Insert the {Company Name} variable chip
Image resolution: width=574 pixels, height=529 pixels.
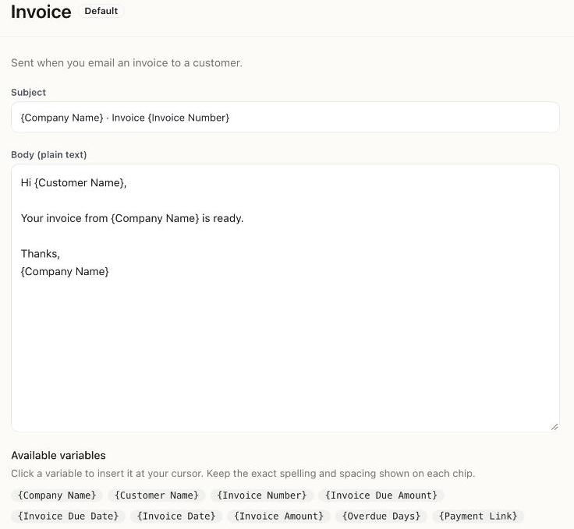[x=57, y=495]
